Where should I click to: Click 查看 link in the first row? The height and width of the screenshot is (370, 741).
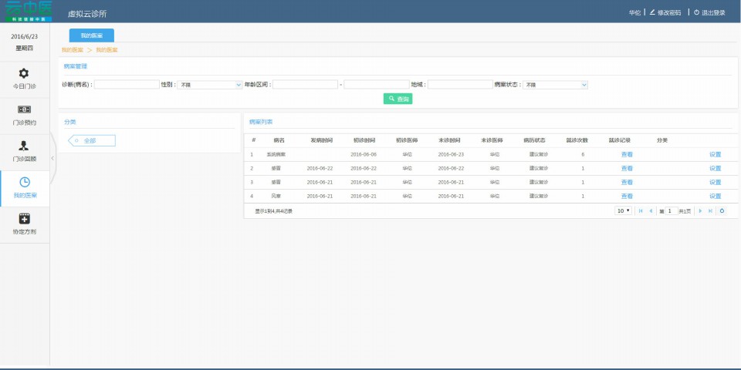click(x=626, y=154)
